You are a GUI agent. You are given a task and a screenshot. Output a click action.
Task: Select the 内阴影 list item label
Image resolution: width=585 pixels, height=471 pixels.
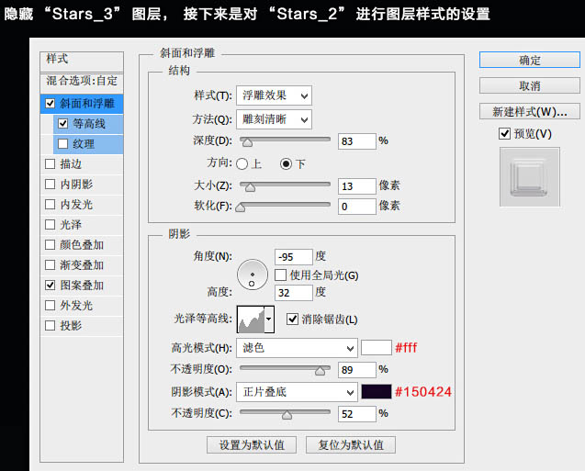[x=76, y=185]
